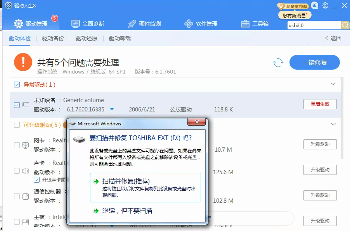
Task: Choose 继续，但不要扫描 option
Action: [127, 211]
